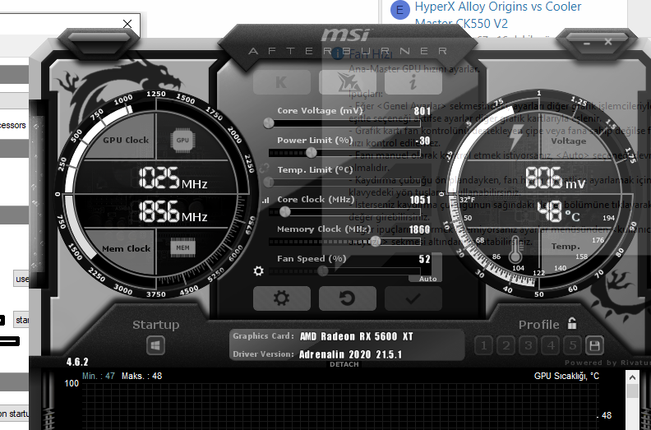
Task: Select profile slot 3
Action: coord(528,345)
